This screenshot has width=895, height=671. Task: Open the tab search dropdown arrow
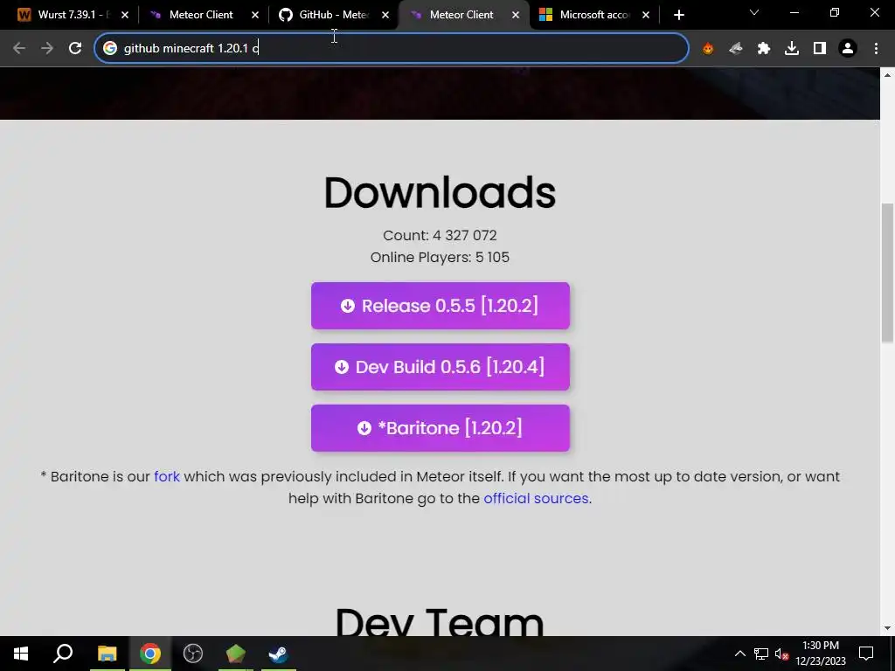click(x=754, y=12)
